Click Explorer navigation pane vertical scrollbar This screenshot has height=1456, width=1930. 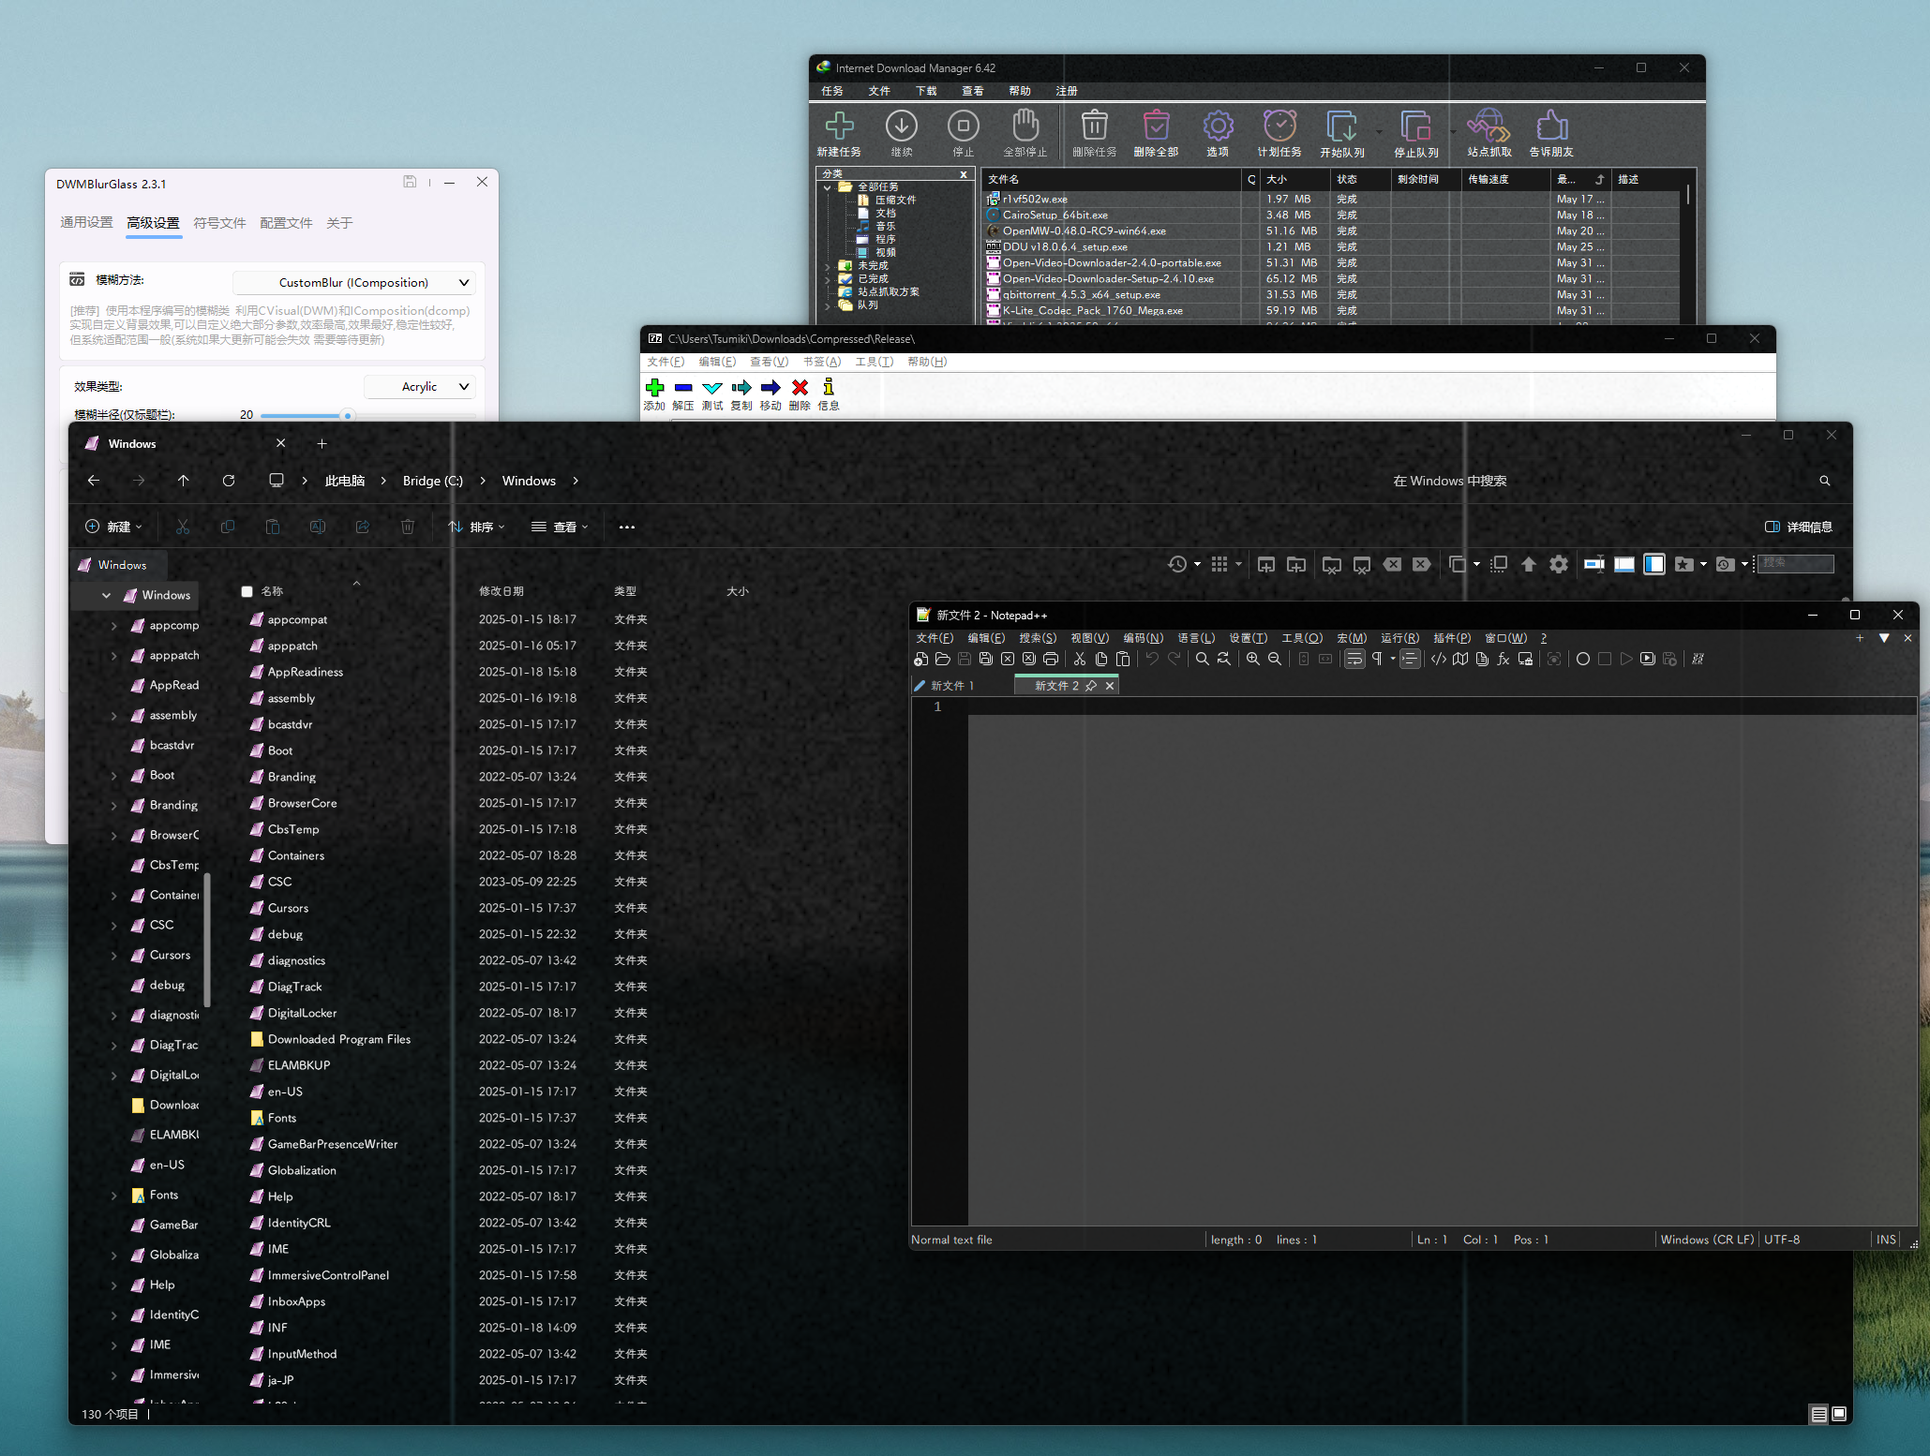point(207,940)
